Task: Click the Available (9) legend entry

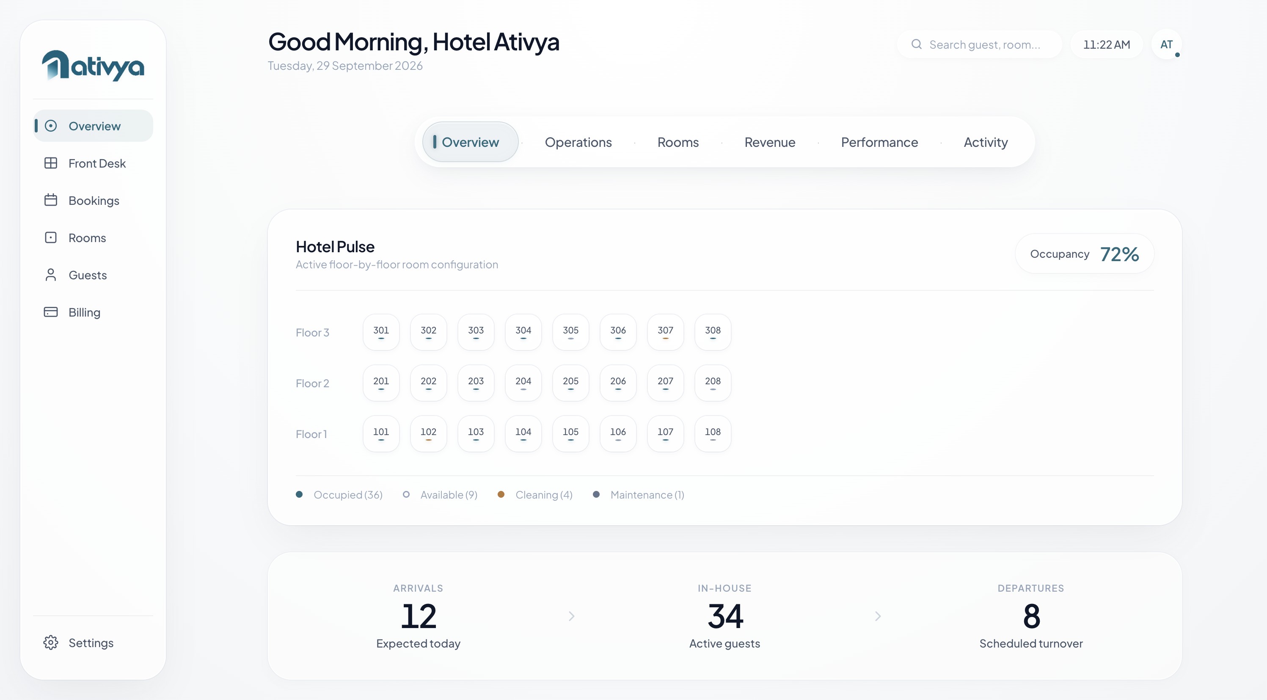Action: click(440, 494)
